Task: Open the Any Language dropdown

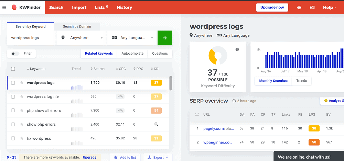Action: (x=132, y=38)
